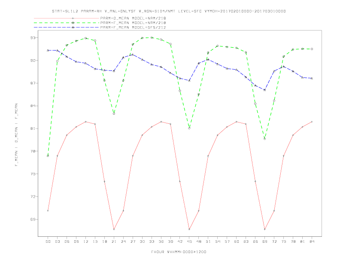340x263 pixels.
Task: Click x-axis tick label 75
Action: coord(284,242)
